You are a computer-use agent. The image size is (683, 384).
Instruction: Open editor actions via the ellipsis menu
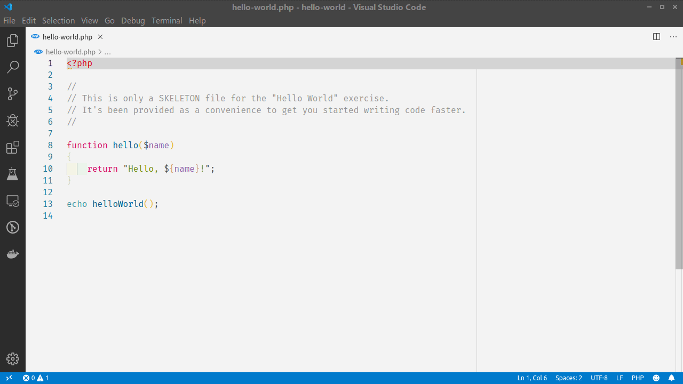(x=673, y=36)
